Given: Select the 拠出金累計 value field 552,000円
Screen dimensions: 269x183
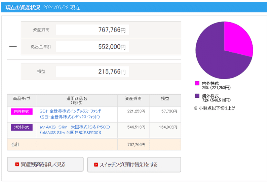Looking at the screenshot, I should pos(92,47).
